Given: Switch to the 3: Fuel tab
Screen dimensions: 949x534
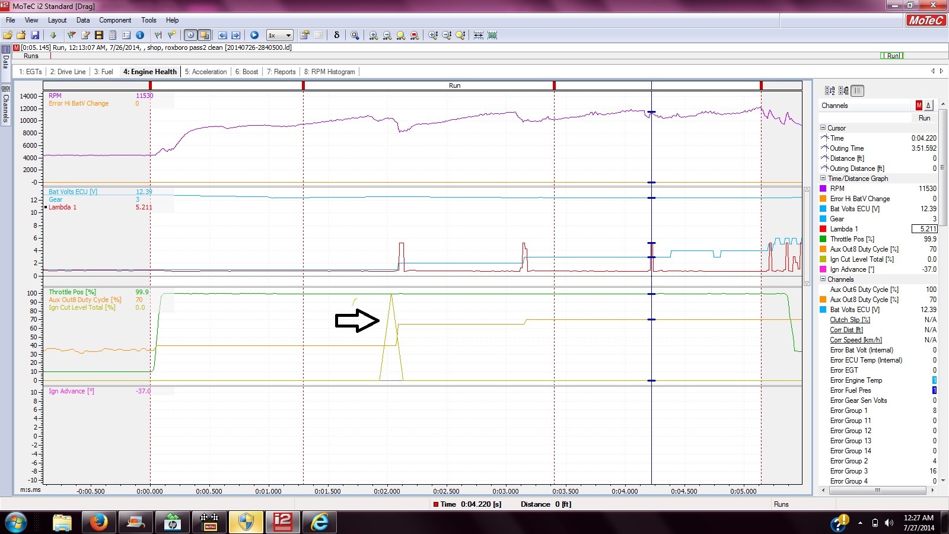Looking at the screenshot, I should point(103,72).
